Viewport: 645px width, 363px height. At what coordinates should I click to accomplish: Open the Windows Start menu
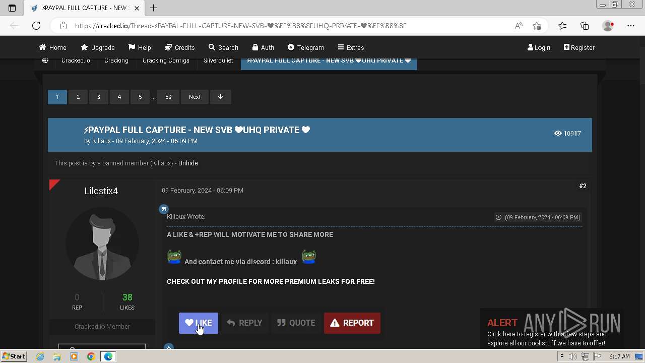tap(14, 356)
